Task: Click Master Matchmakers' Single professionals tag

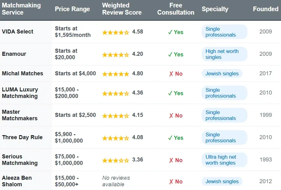Action: (224, 115)
